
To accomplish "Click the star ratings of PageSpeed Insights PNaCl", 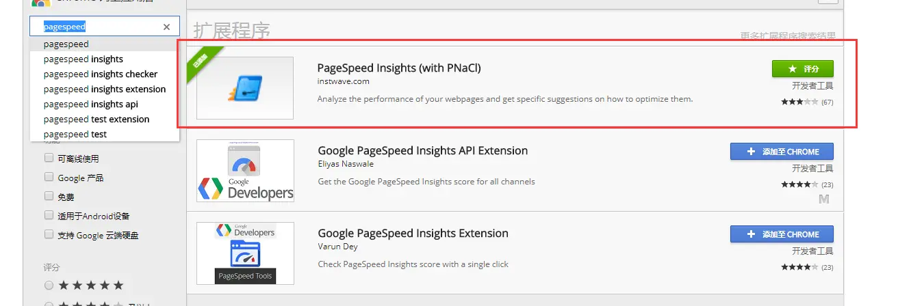I will (799, 102).
